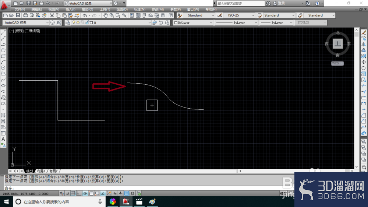Screen dimensions: 368x207
Task: Click the Undo arrow icon
Action: pos(85,15)
